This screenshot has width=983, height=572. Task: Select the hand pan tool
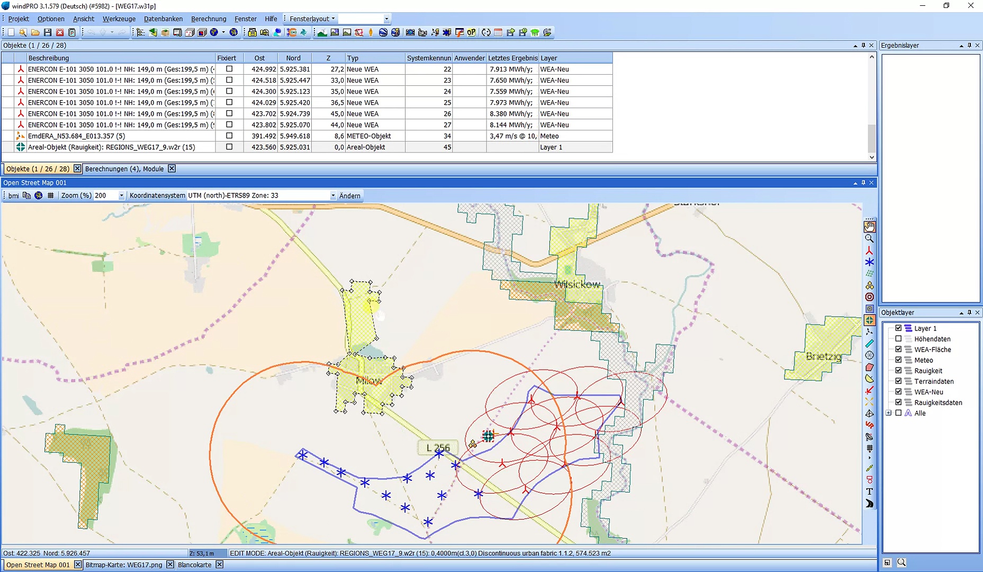pos(869,227)
